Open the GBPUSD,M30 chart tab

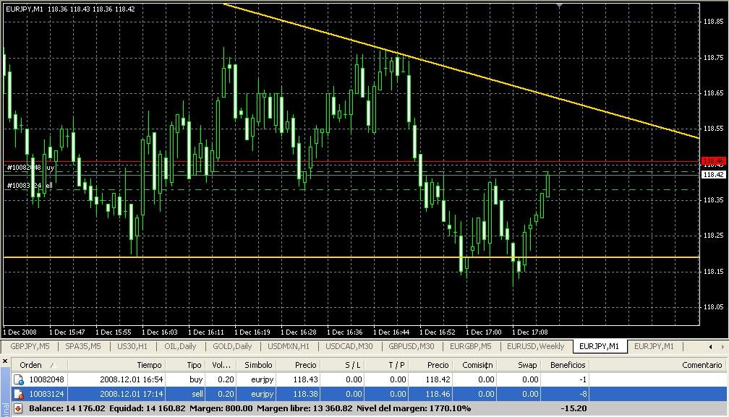[x=412, y=346]
